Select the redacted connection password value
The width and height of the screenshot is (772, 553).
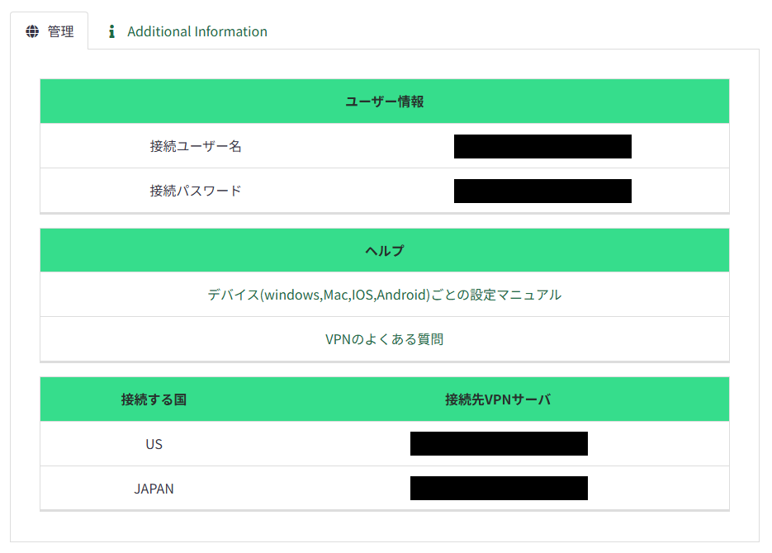pos(542,191)
